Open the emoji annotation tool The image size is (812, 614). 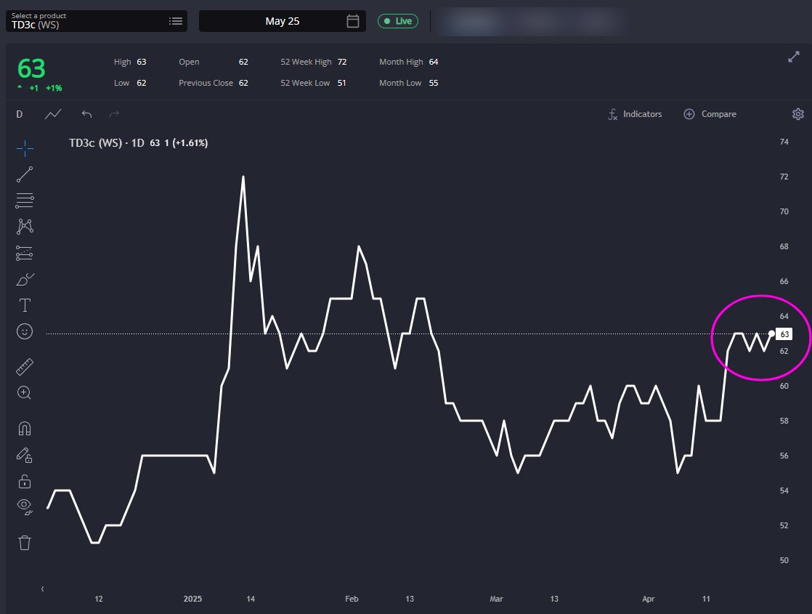pos(24,331)
